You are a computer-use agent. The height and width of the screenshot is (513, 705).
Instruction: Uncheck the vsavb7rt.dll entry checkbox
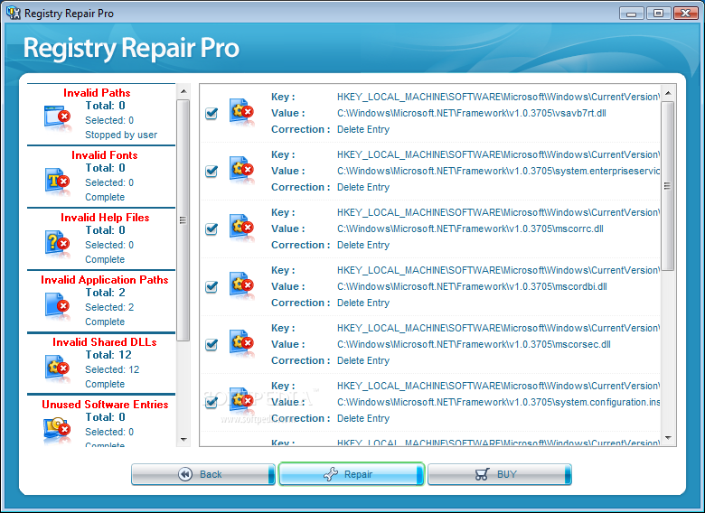point(211,113)
